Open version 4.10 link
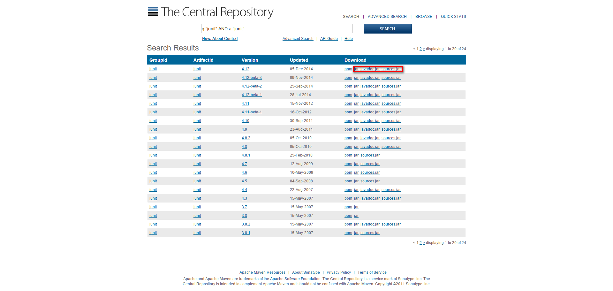The height and width of the screenshot is (291, 613). click(245, 121)
